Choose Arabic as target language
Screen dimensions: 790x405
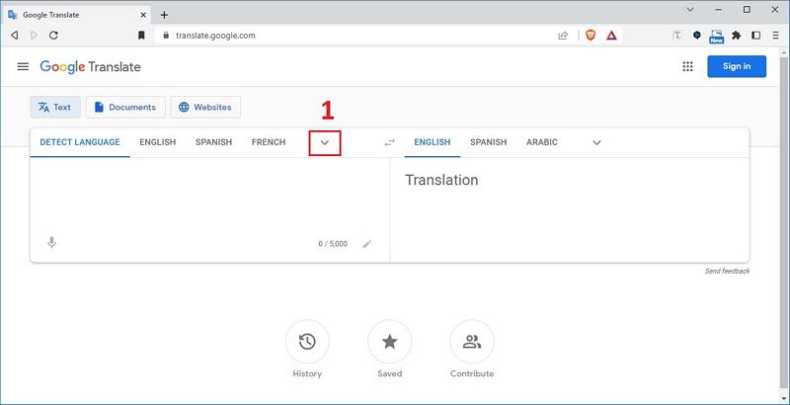click(541, 142)
